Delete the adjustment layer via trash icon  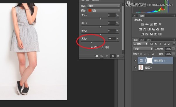coord(118,56)
